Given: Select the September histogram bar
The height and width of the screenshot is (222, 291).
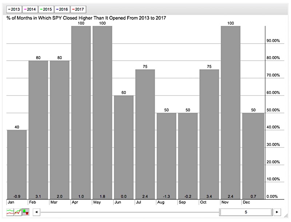Looking at the screenshot, I should point(188,156).
